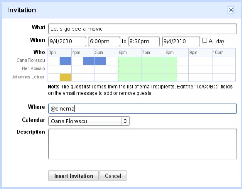Click the Where field containing @cinema
This screenshot has height=189, width=242.
click(x=142, y=109)
